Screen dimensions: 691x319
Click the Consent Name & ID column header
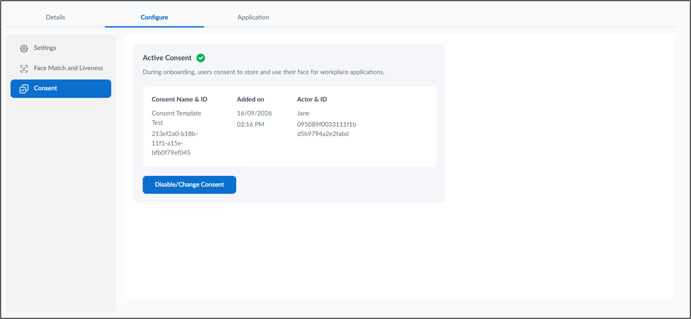pyautogui.click(x=179, y=99)
